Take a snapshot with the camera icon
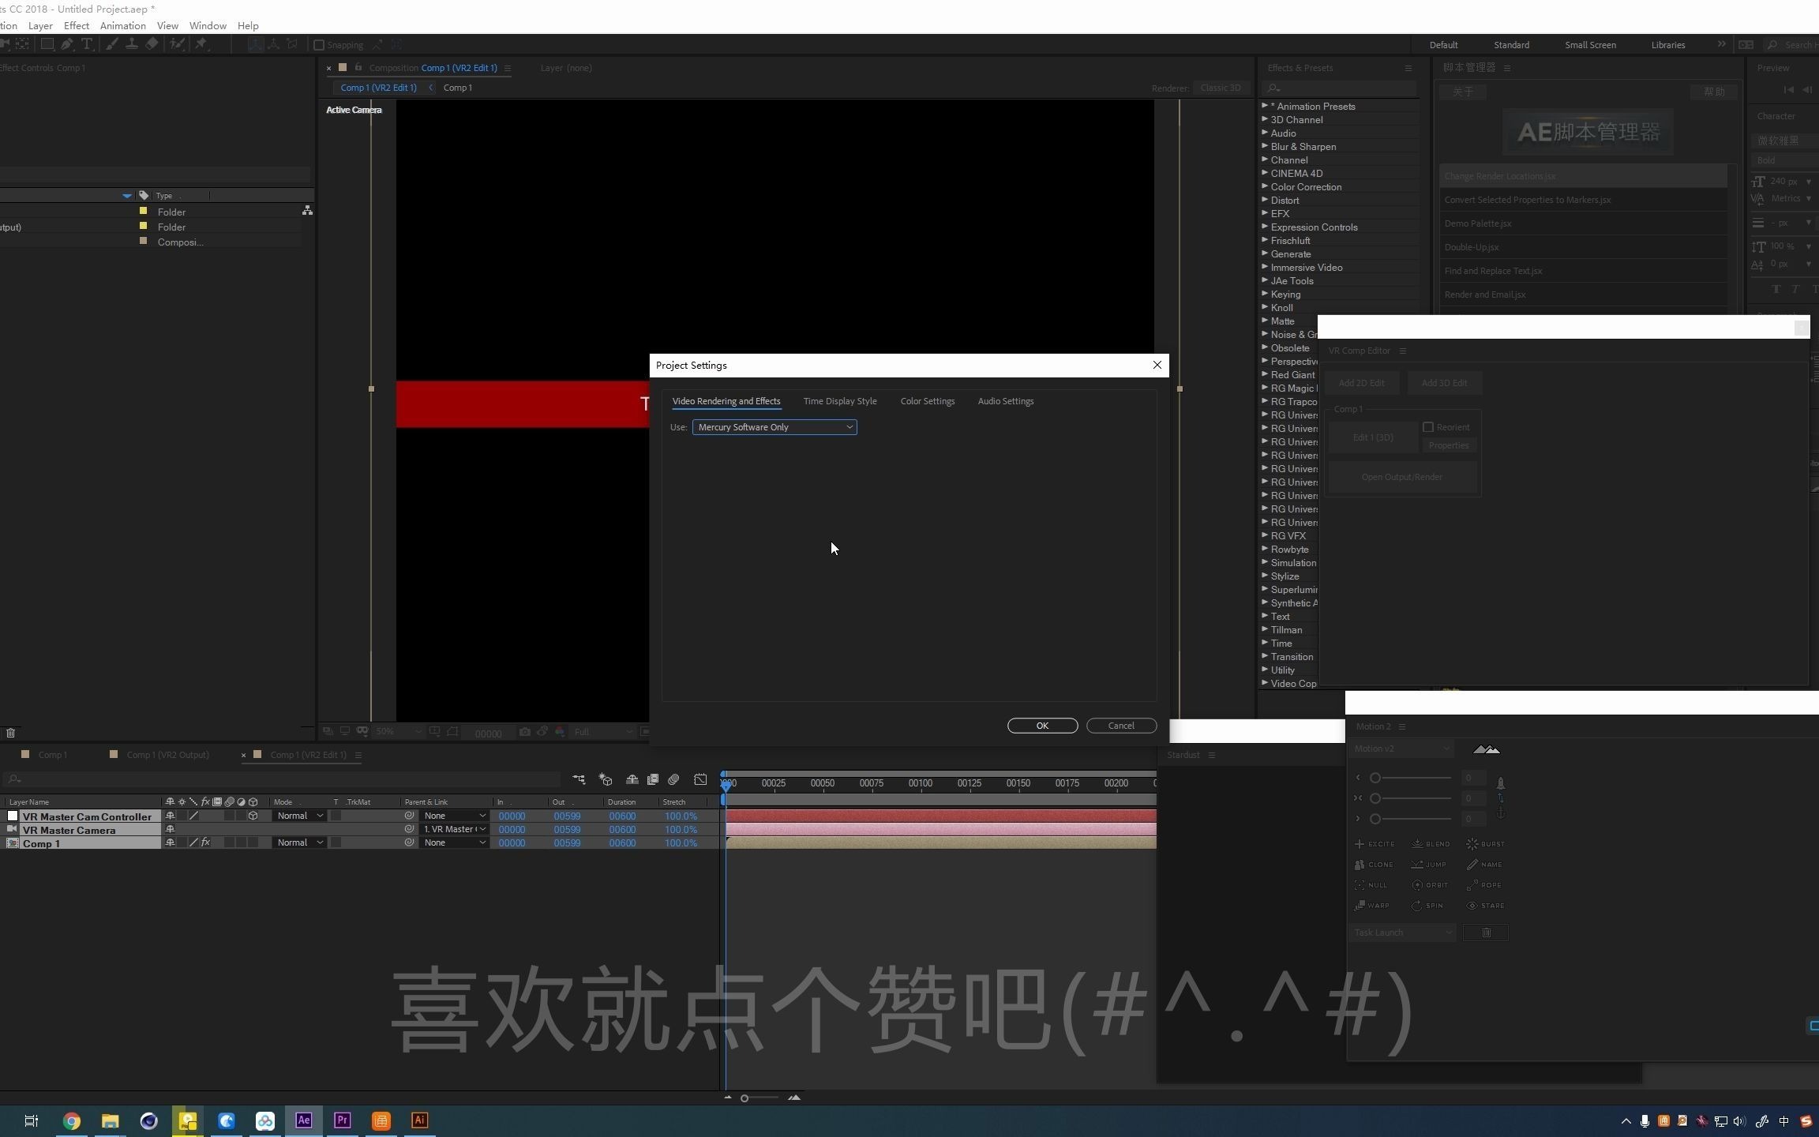Image resolution: width=1819 pixels, height=1137 pixels. (x=524, y=732)
